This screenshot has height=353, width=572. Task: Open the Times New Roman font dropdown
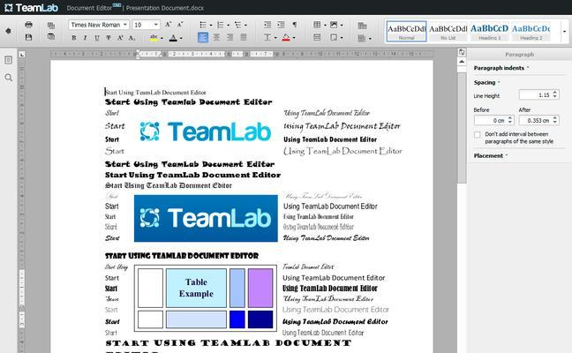(99, 25)
